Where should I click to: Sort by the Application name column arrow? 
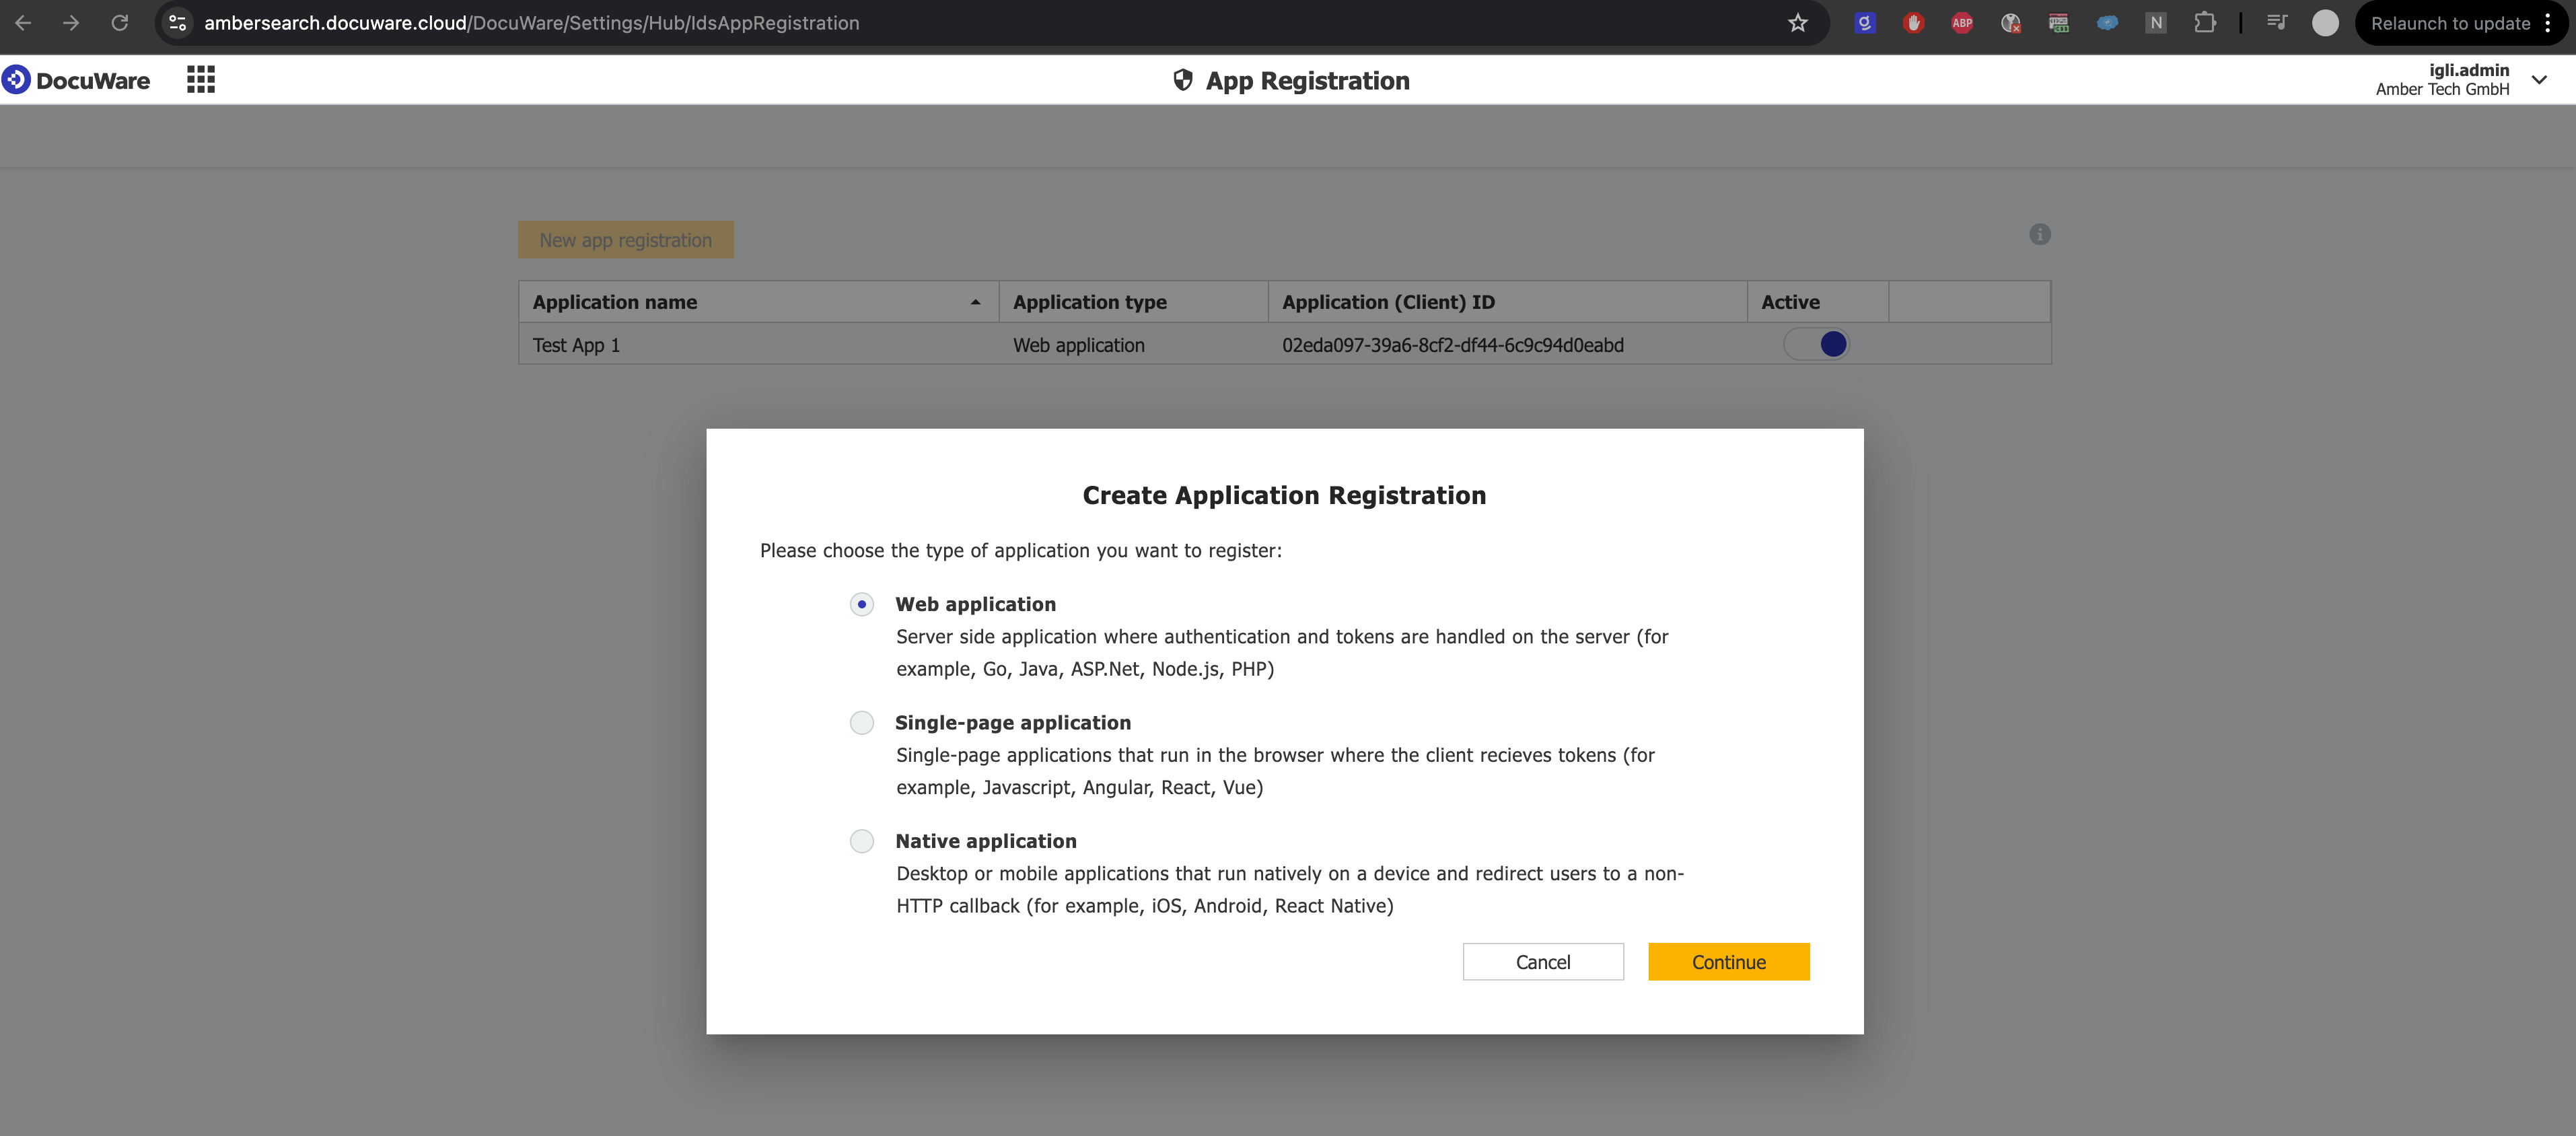coord(975,302)
